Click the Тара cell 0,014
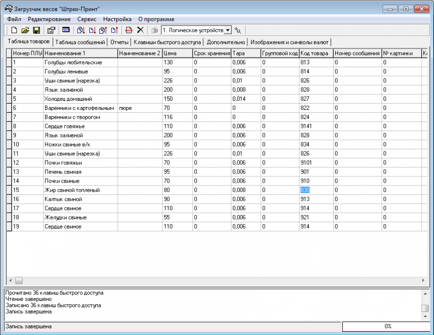This screenshot has width=434, height=335. point(246,99)
